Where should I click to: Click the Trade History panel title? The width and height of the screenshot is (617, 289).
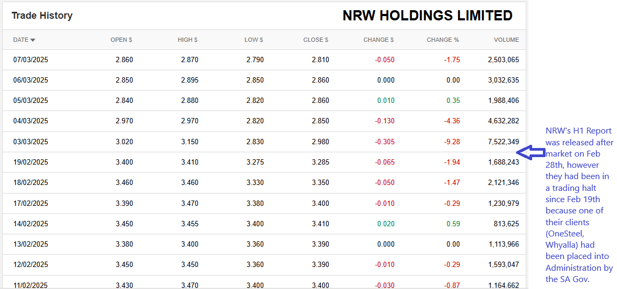click(42, 16)
